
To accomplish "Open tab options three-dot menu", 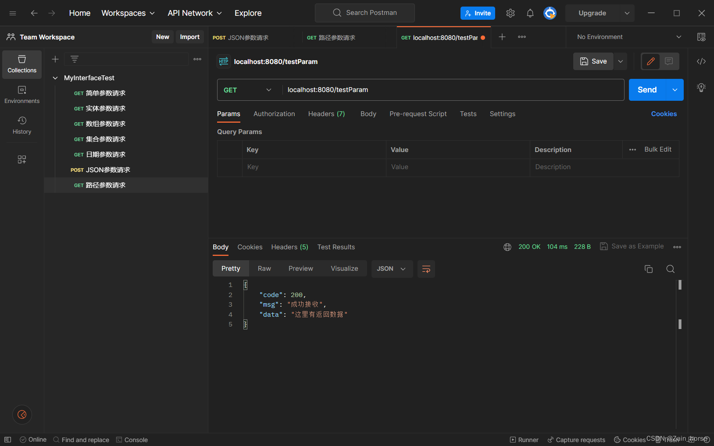I will pyautogui.click(x=522, y=37).
